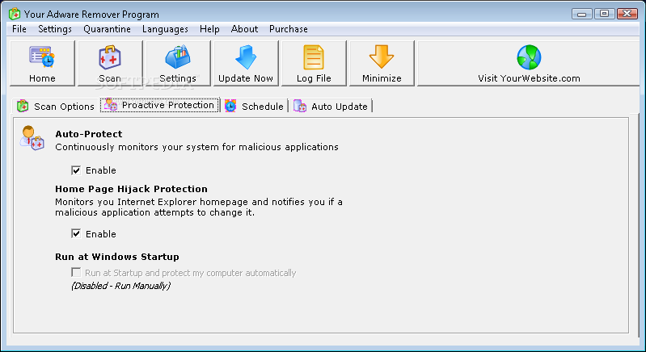Click the Scan Options tab icon
Viewport: 646px width, 352px height.
tap(23, 106)
